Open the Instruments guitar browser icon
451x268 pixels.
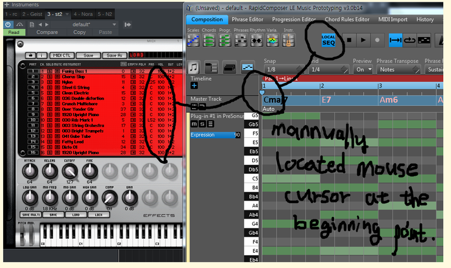[x=288, y=40]
